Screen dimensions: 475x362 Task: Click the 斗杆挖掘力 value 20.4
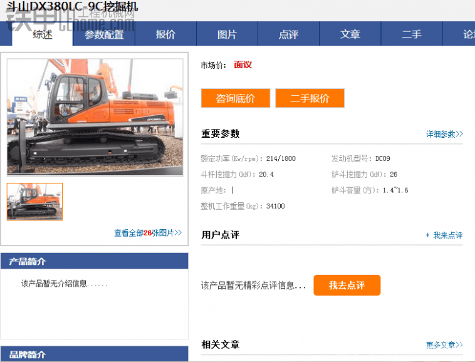266,174
